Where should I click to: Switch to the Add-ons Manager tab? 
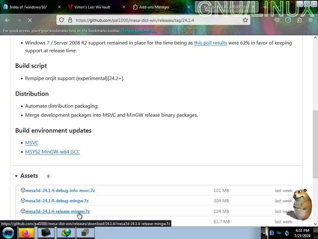pyautogui.click(x=154, y=7)
